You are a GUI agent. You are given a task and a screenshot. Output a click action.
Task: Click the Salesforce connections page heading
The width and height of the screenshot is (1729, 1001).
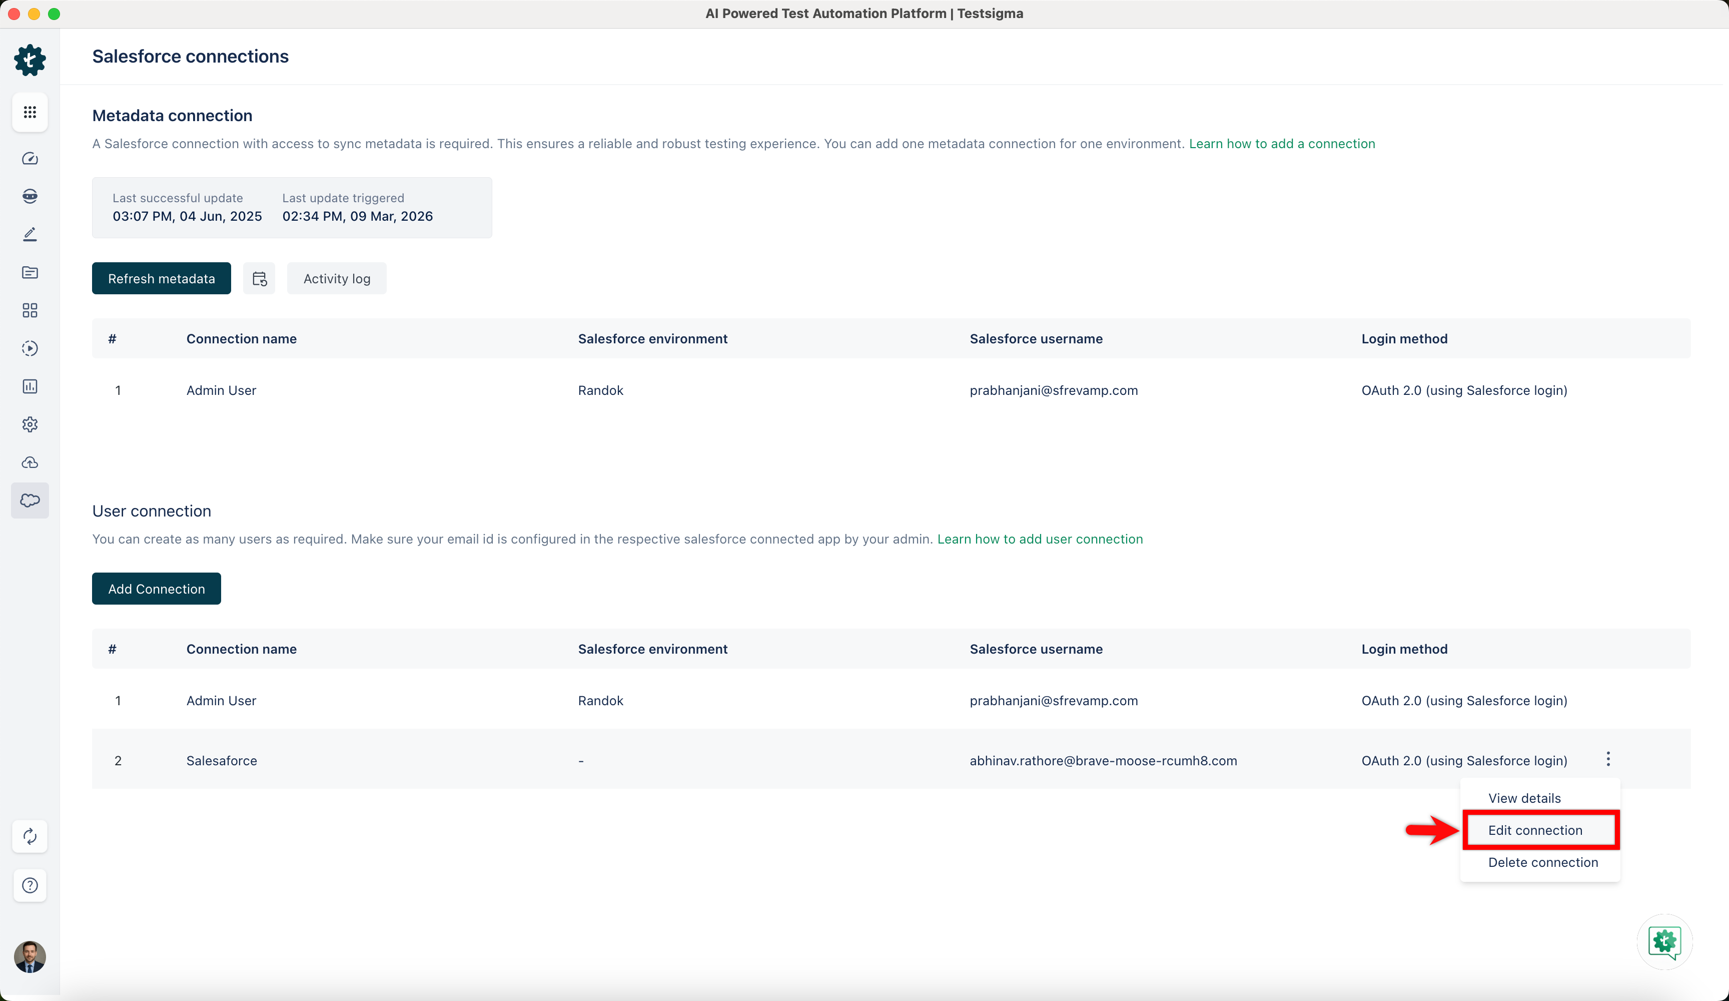(x=190, y=56)
